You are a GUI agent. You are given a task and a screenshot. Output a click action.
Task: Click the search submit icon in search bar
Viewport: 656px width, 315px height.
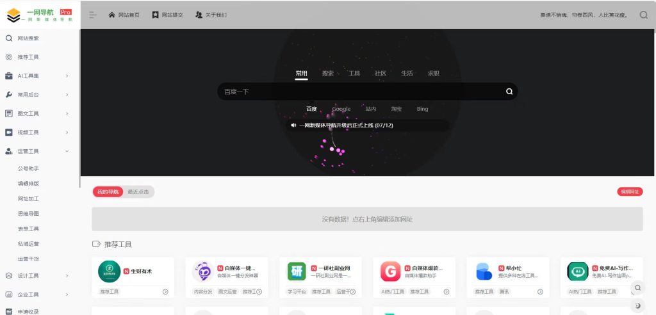(x=509, y=92)
